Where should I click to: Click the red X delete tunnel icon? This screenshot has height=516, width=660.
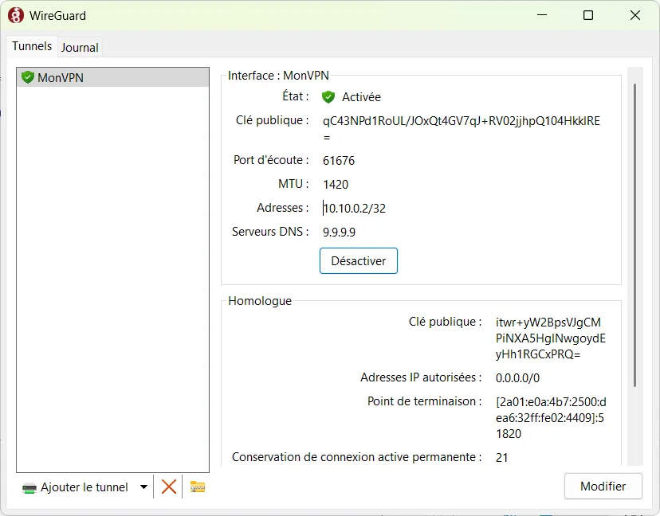[169, 487]
